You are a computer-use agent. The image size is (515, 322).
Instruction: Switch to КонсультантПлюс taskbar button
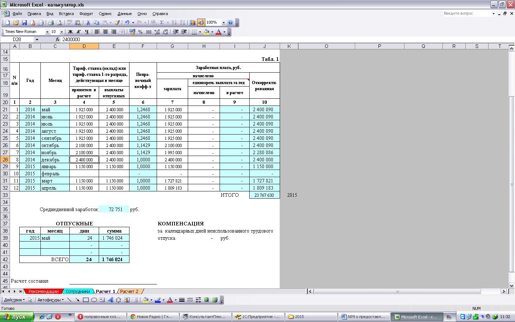(205, 317)
